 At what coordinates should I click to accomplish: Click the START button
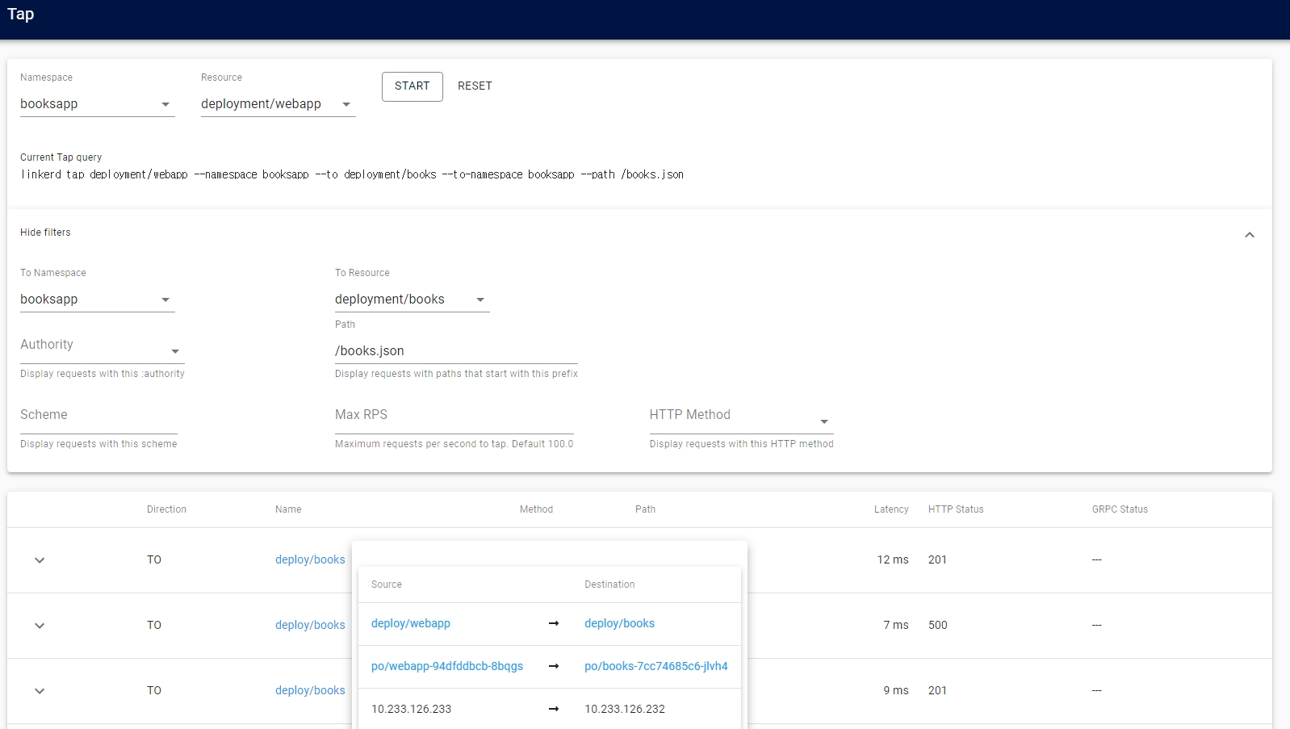(412, 86)
